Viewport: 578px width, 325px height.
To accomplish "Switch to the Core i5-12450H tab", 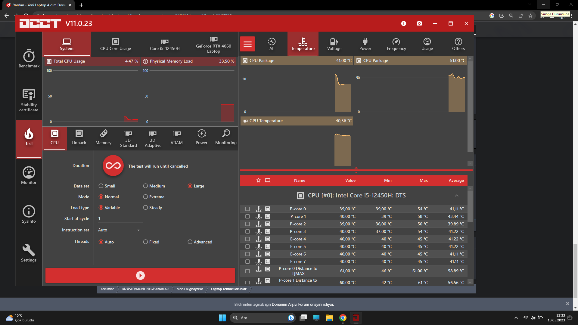I will coord(165,44).
